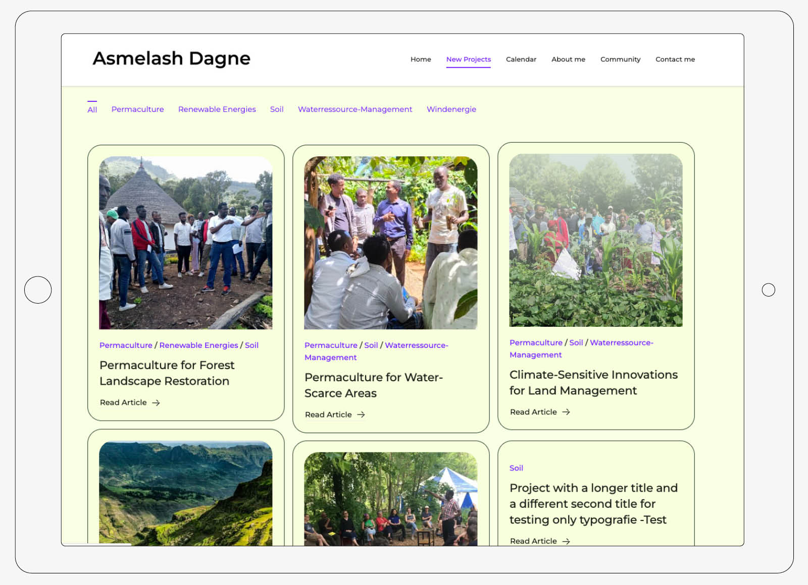Click Soil tag on Climate-Sensitive Innovations card

tap(576, 342)
